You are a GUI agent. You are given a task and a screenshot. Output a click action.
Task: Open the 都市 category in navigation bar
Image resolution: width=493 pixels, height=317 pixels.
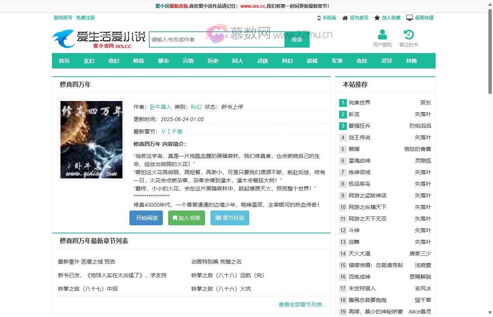163,61
